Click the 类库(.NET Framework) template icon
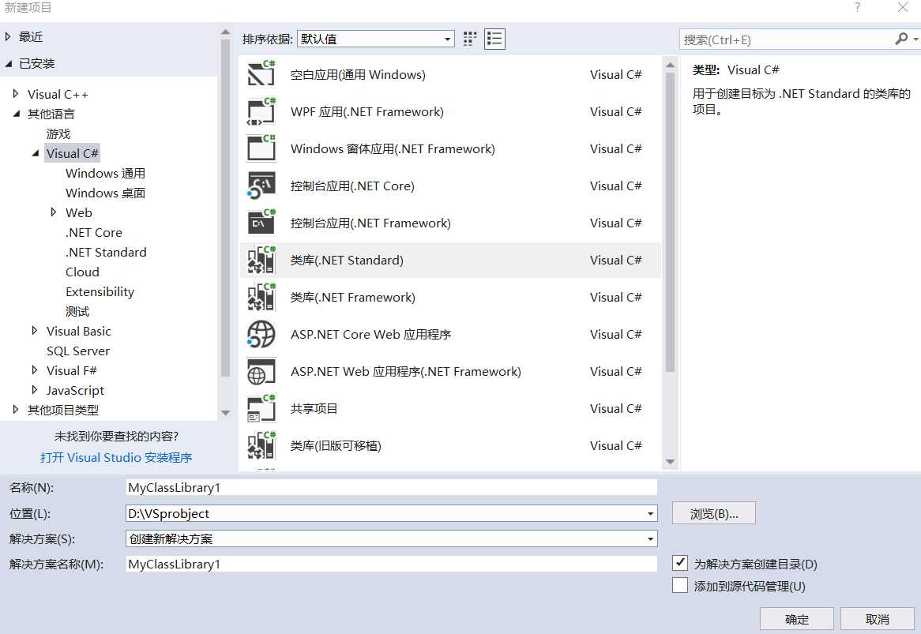 [261, 297]
